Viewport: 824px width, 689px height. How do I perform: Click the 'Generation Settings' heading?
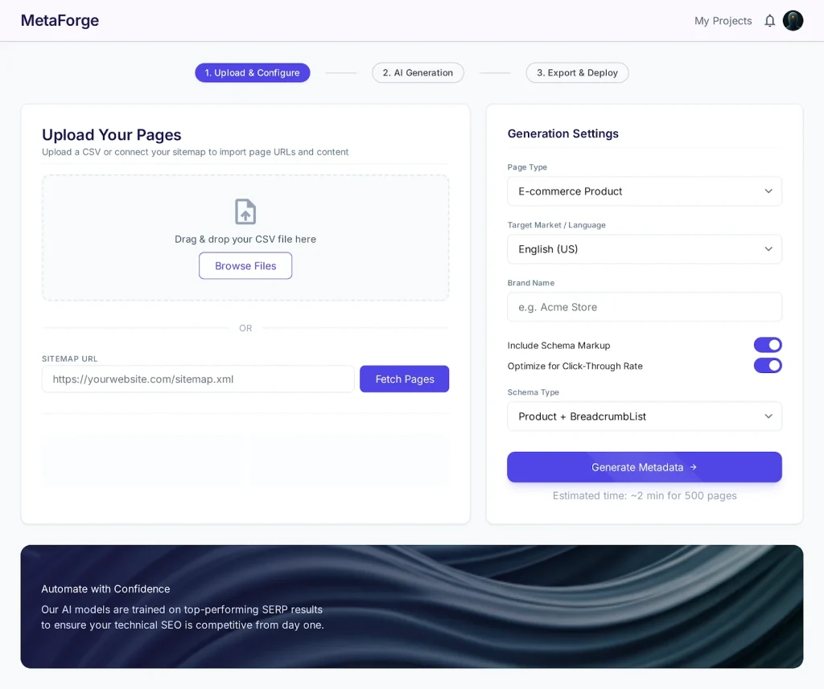pyautogui.click(x=562, y=133)
